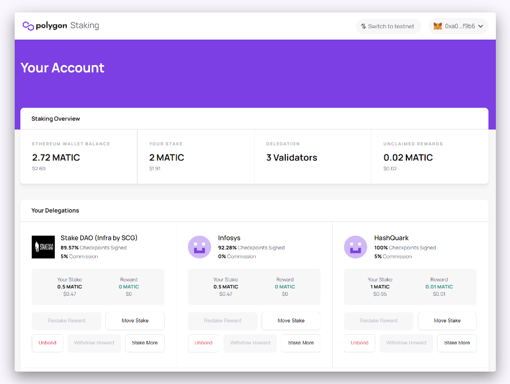Viewport: 510px width, 384px height.
Task: Click Move Stake for HashQuark
Action: tap(447, 321)
